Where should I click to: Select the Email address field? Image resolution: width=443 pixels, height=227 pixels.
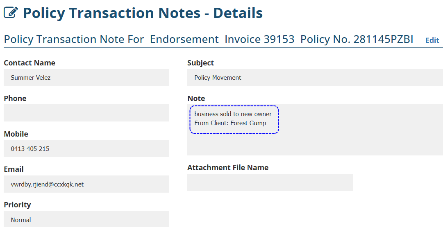(86, 184)
